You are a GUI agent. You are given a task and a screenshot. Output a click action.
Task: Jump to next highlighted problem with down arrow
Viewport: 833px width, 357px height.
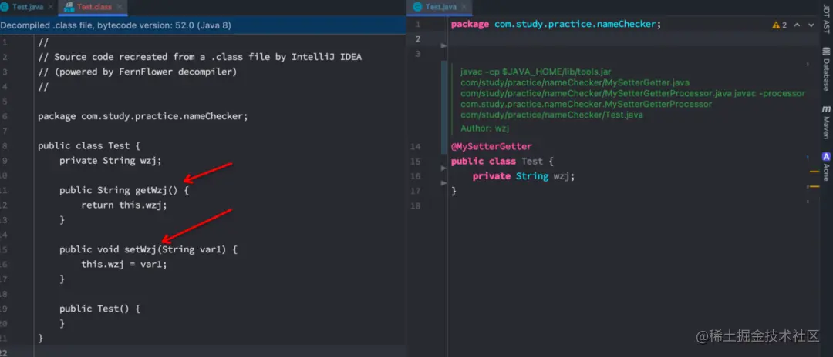click(811, 25)
